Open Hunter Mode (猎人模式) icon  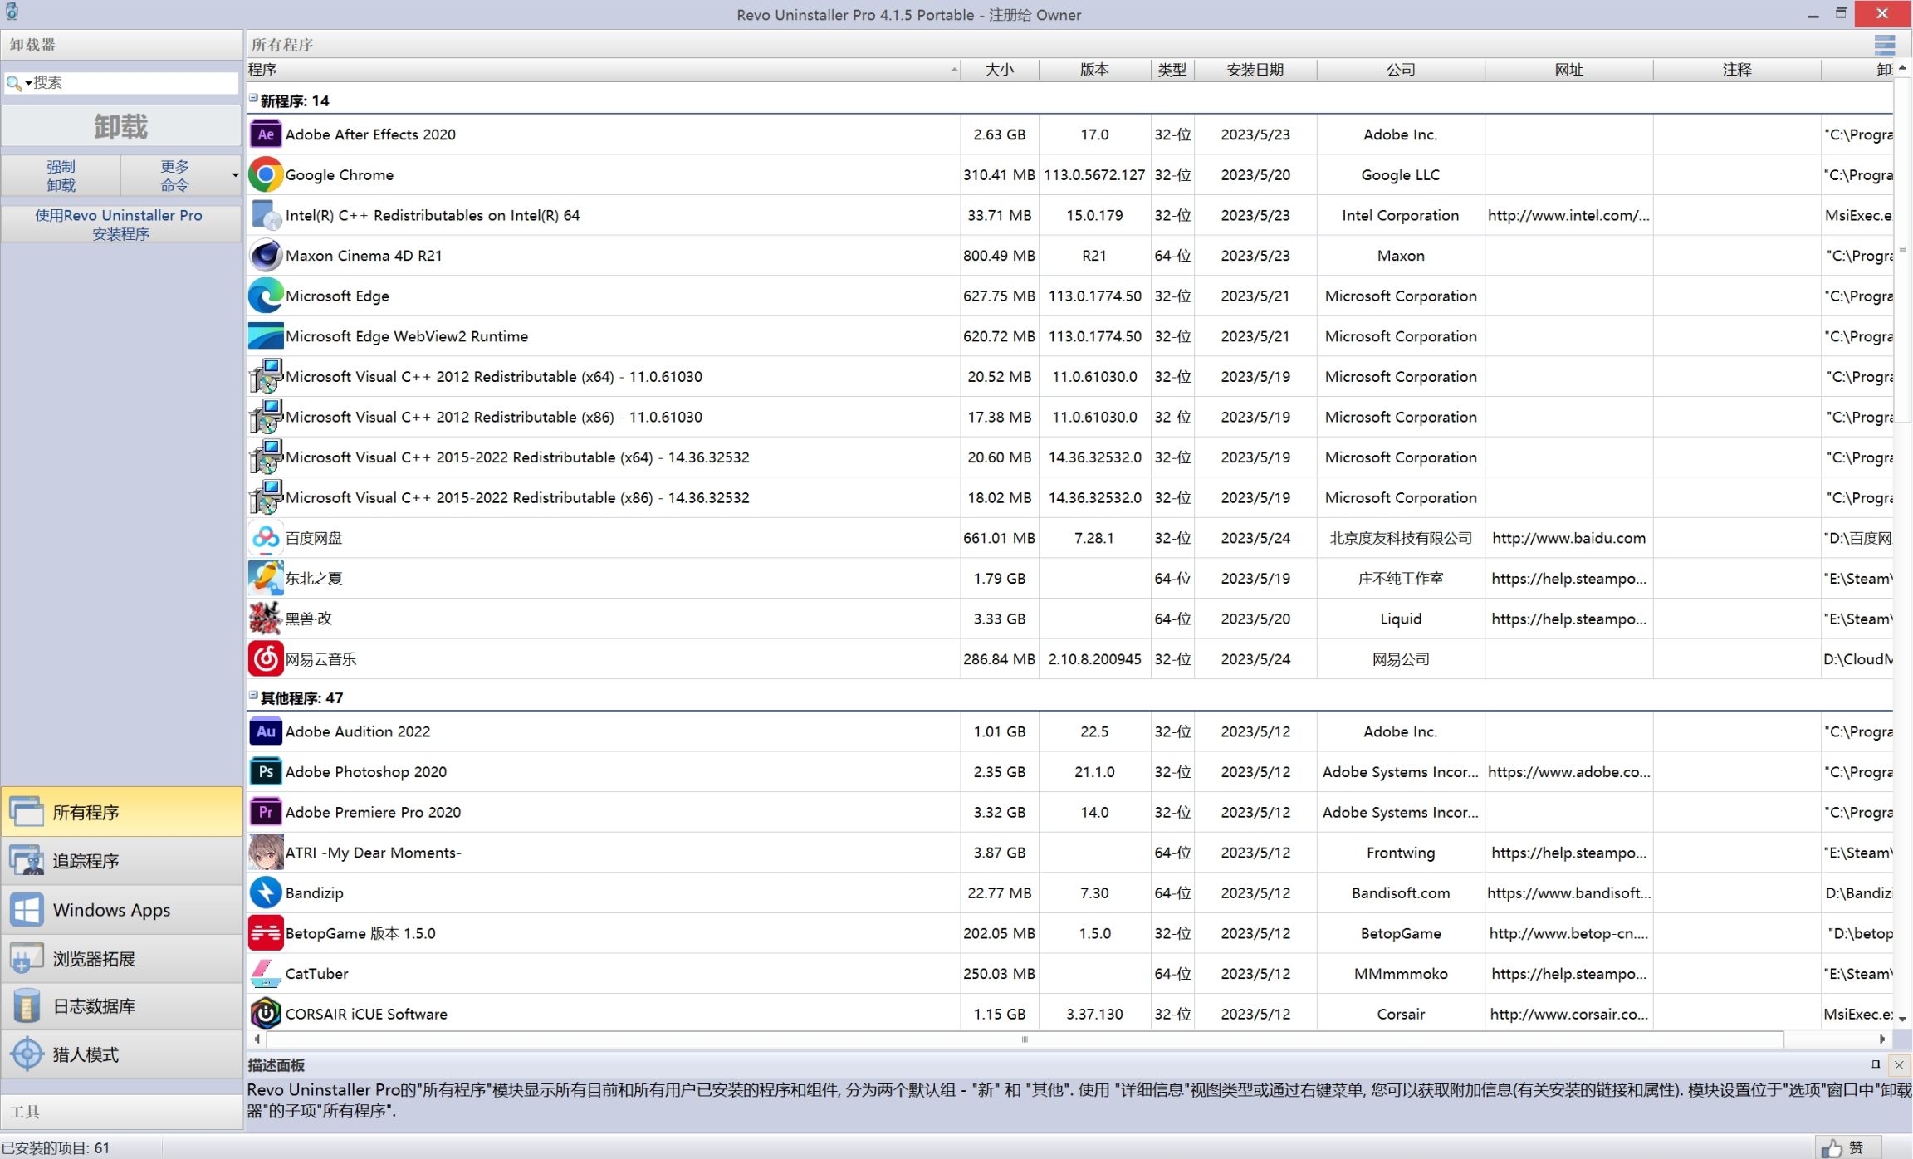tap(27, 1054)
